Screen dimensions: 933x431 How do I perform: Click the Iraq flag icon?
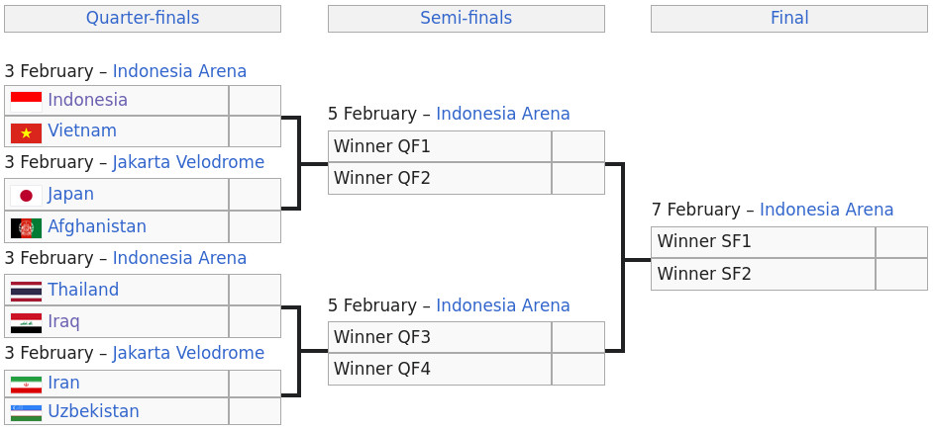[26, 322]
